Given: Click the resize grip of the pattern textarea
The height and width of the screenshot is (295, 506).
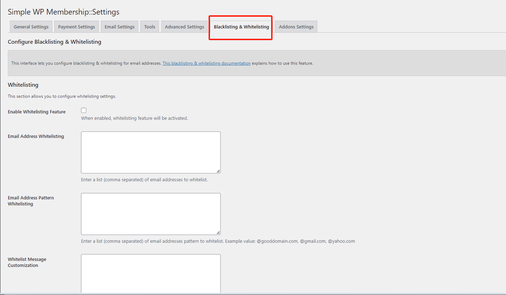Looking at the screenshot, I should 219,232.
